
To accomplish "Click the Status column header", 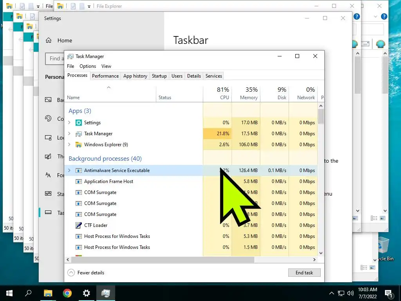I will coord(179,93).
